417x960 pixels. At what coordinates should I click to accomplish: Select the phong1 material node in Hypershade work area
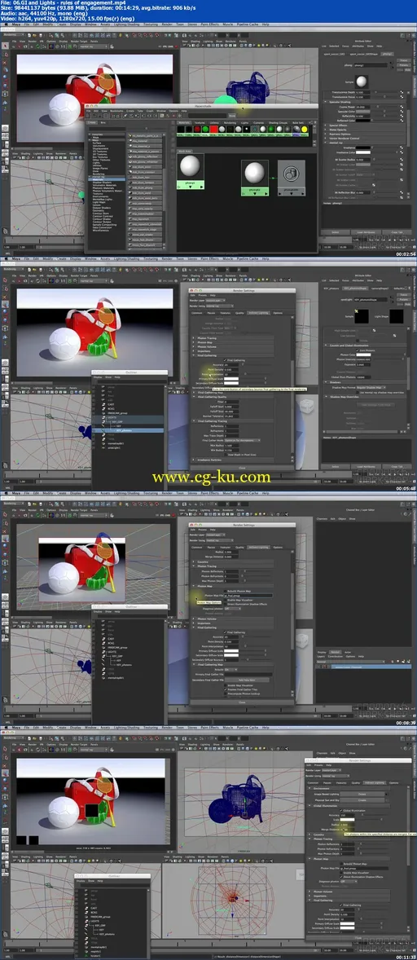click(190, 170)
